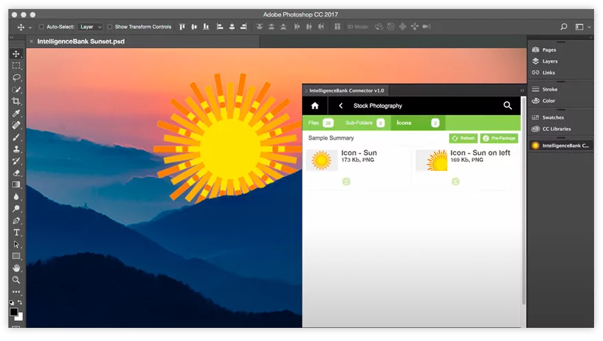The width and height of the screenshot is (603, 341).
Task: Select the Healing Brush tool
Action: point(16,125)
